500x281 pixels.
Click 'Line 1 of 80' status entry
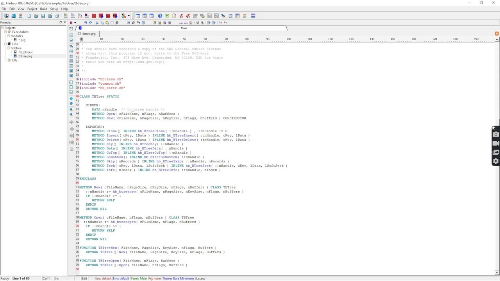(x=21, y=278)
